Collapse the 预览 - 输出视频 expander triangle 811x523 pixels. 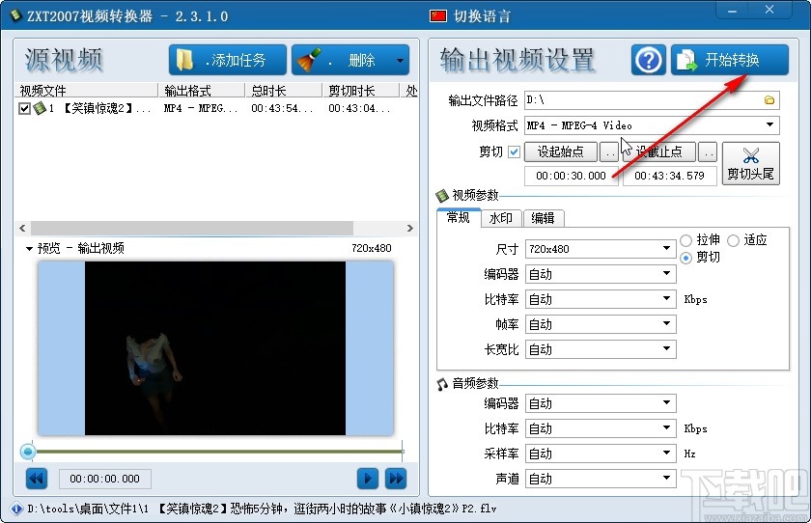(x=29, y=249)
